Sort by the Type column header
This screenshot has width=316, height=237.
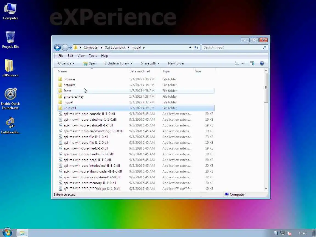click(177, 71)
